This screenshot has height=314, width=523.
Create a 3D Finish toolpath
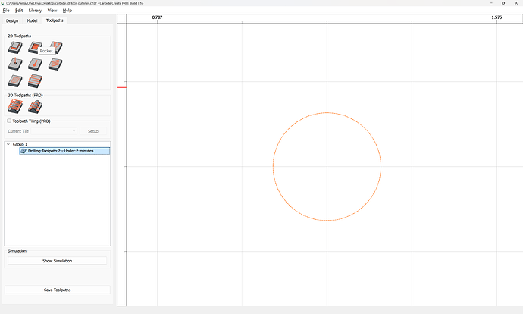(35, 107)
